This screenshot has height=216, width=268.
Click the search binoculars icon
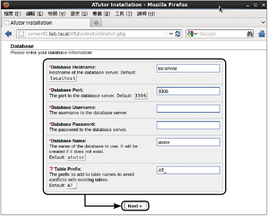(250, 34)
